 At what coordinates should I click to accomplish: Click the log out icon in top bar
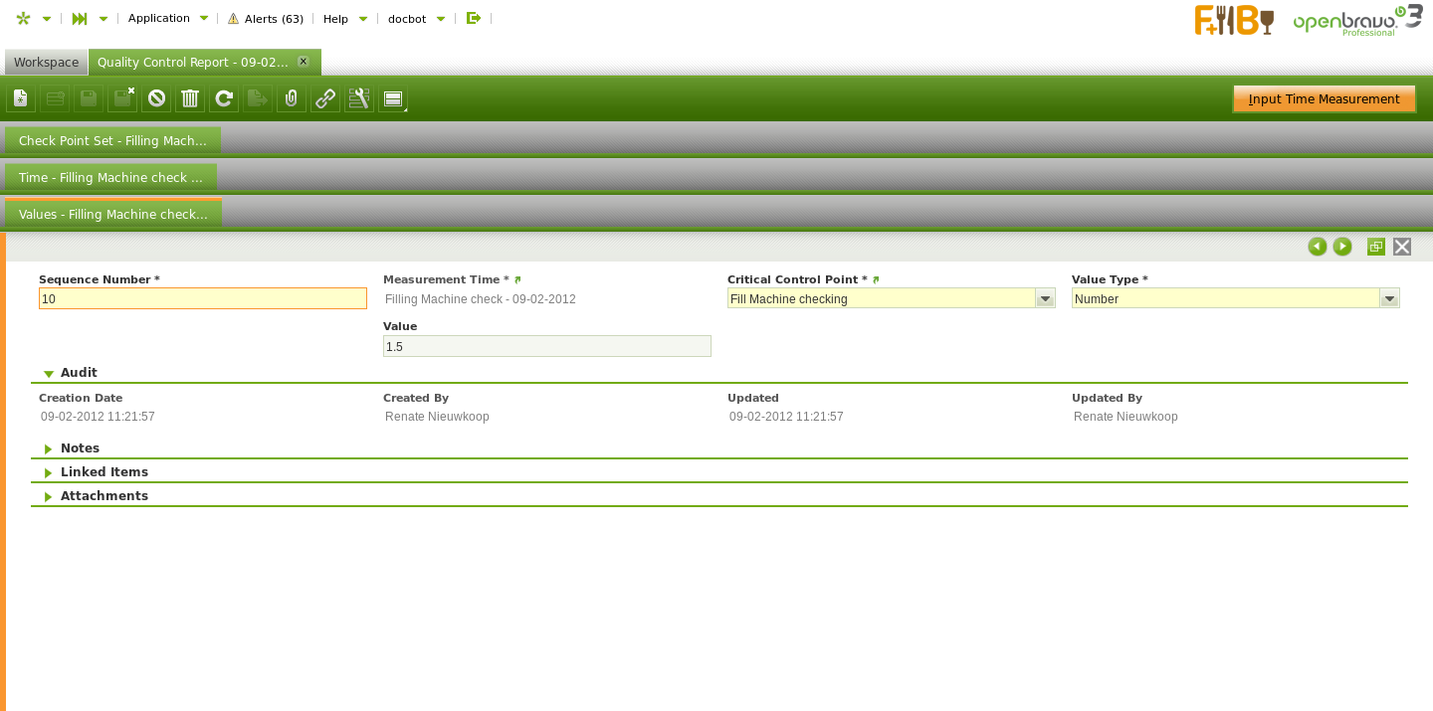click(474, 18)
